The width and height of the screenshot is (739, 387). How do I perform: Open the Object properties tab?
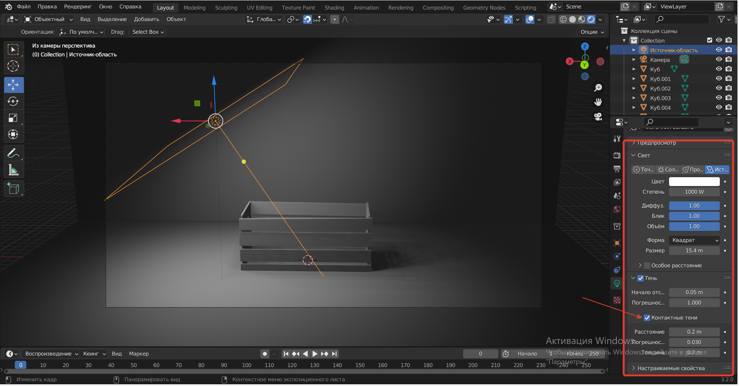(x=617, y=243)
